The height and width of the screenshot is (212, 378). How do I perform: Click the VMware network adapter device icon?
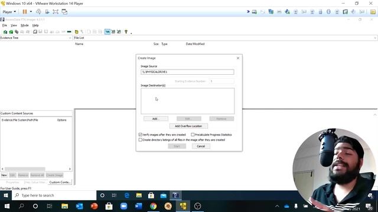click(271, 12)
